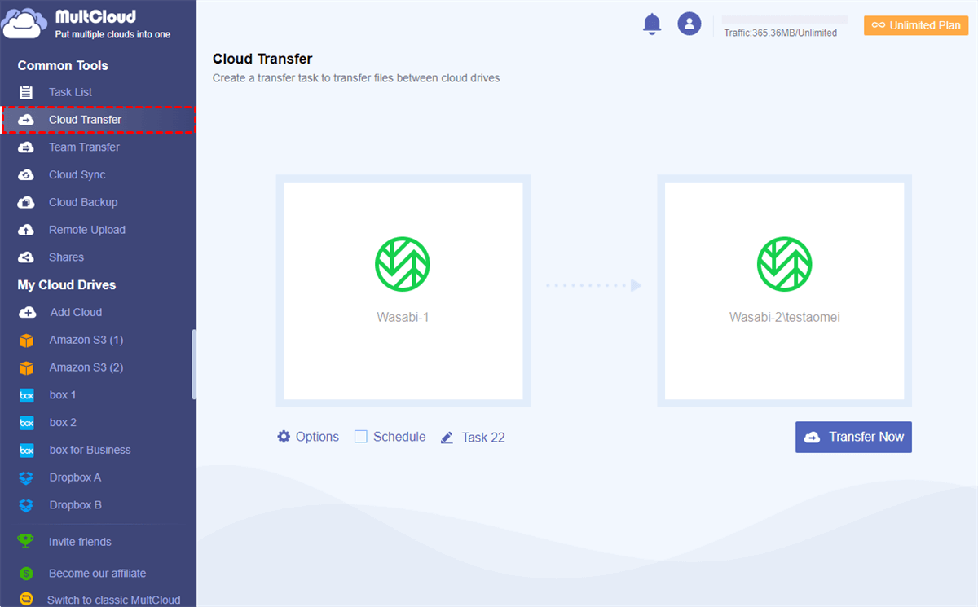This screenshot has width=978, height=607.
Task: Rename the task via Task 22 label
Action: 483,438
